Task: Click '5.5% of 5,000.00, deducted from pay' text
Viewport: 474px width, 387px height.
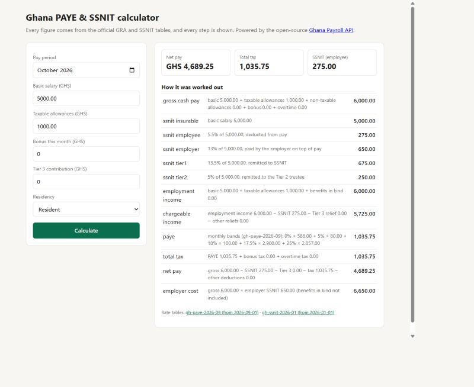Action: pos(247,135)
